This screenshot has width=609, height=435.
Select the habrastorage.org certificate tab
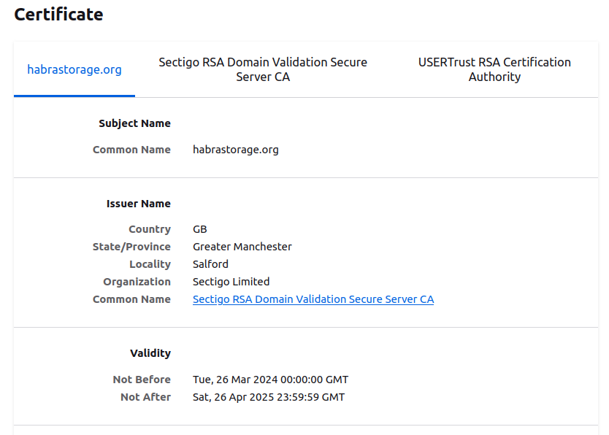tap(74, 70)
